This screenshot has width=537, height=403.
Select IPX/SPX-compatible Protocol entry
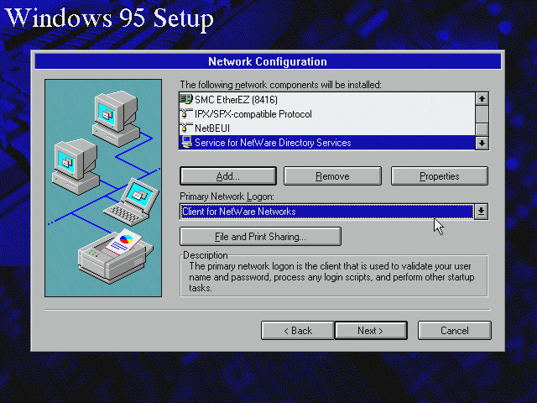pos(327,114)
